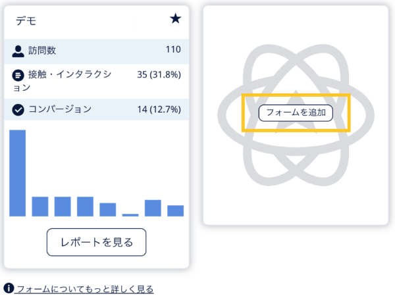
Task: Click the seventh bar in the chart
Action: point(153,208)
